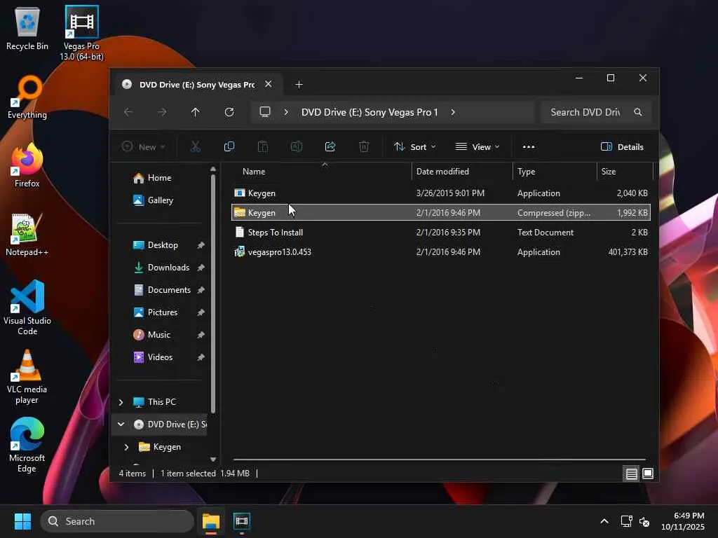Viewport: 718px width, 538px height.
Task: Expand Keygen folder in navigation tree
Action: click(126, 447)
